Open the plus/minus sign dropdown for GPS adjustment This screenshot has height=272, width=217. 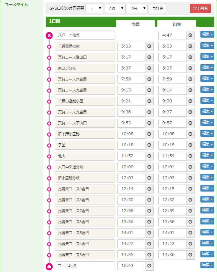click(x=94, y=9)
